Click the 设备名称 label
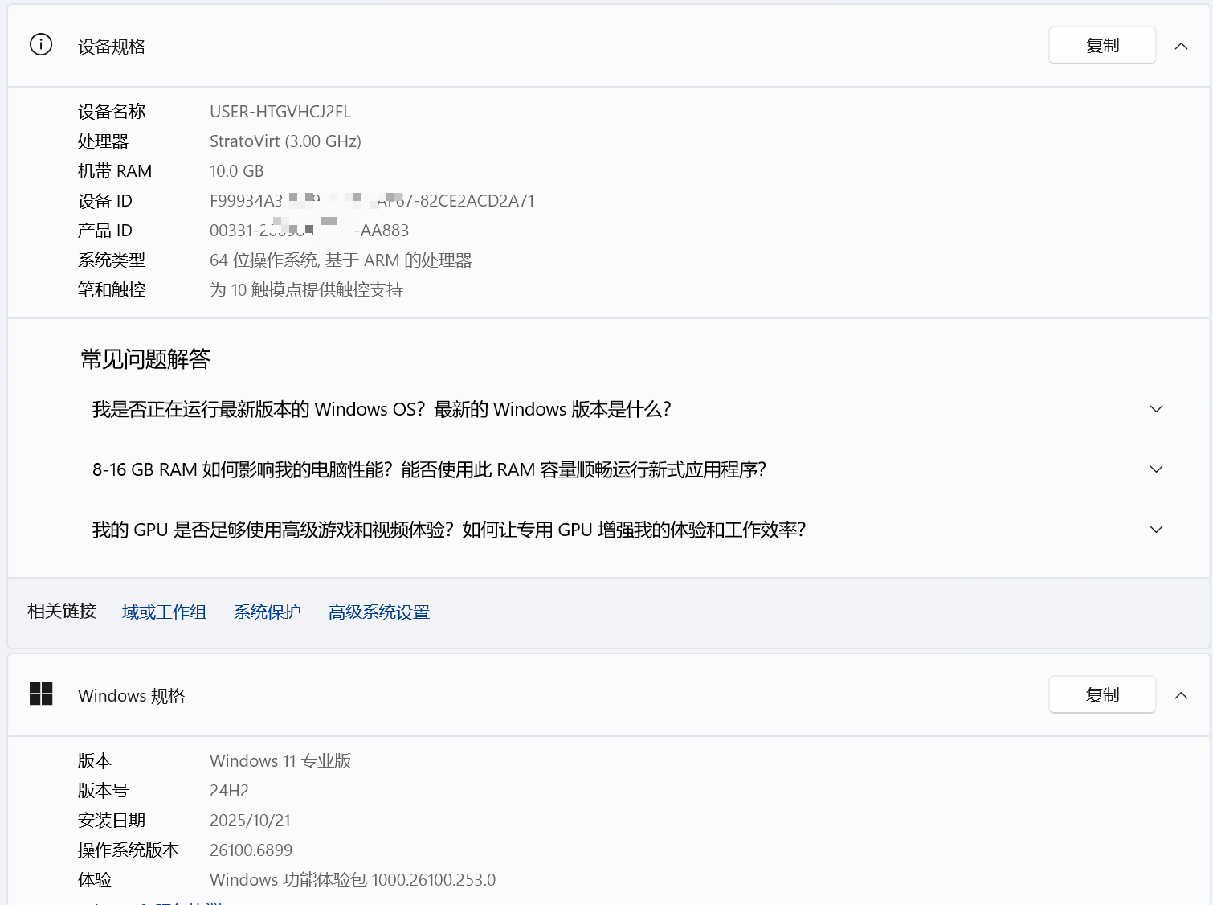Viewport: 1213px width, 905px height. click(x=112, y=112)
